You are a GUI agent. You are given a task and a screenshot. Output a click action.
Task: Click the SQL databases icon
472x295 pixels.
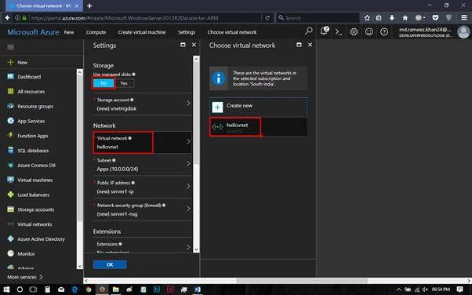(x=10, y=150)
